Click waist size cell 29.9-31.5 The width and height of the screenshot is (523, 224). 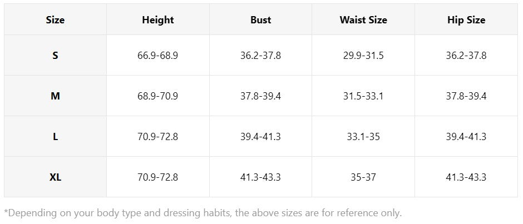click(x=363, y=56)
